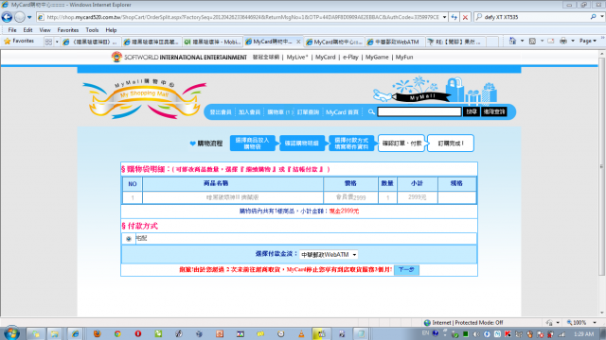Open the MyGame link in top bar

click(x=377, y=57)
